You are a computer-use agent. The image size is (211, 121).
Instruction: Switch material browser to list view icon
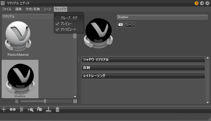click(17, 101)
